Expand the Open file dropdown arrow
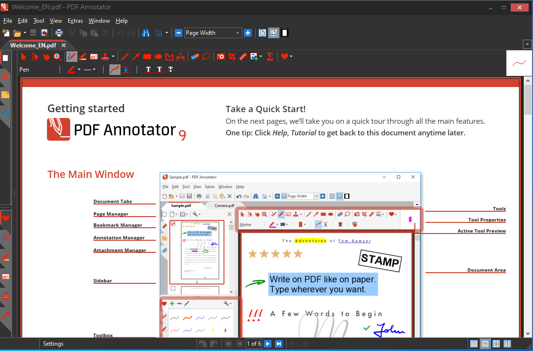 tap(25, 33)
